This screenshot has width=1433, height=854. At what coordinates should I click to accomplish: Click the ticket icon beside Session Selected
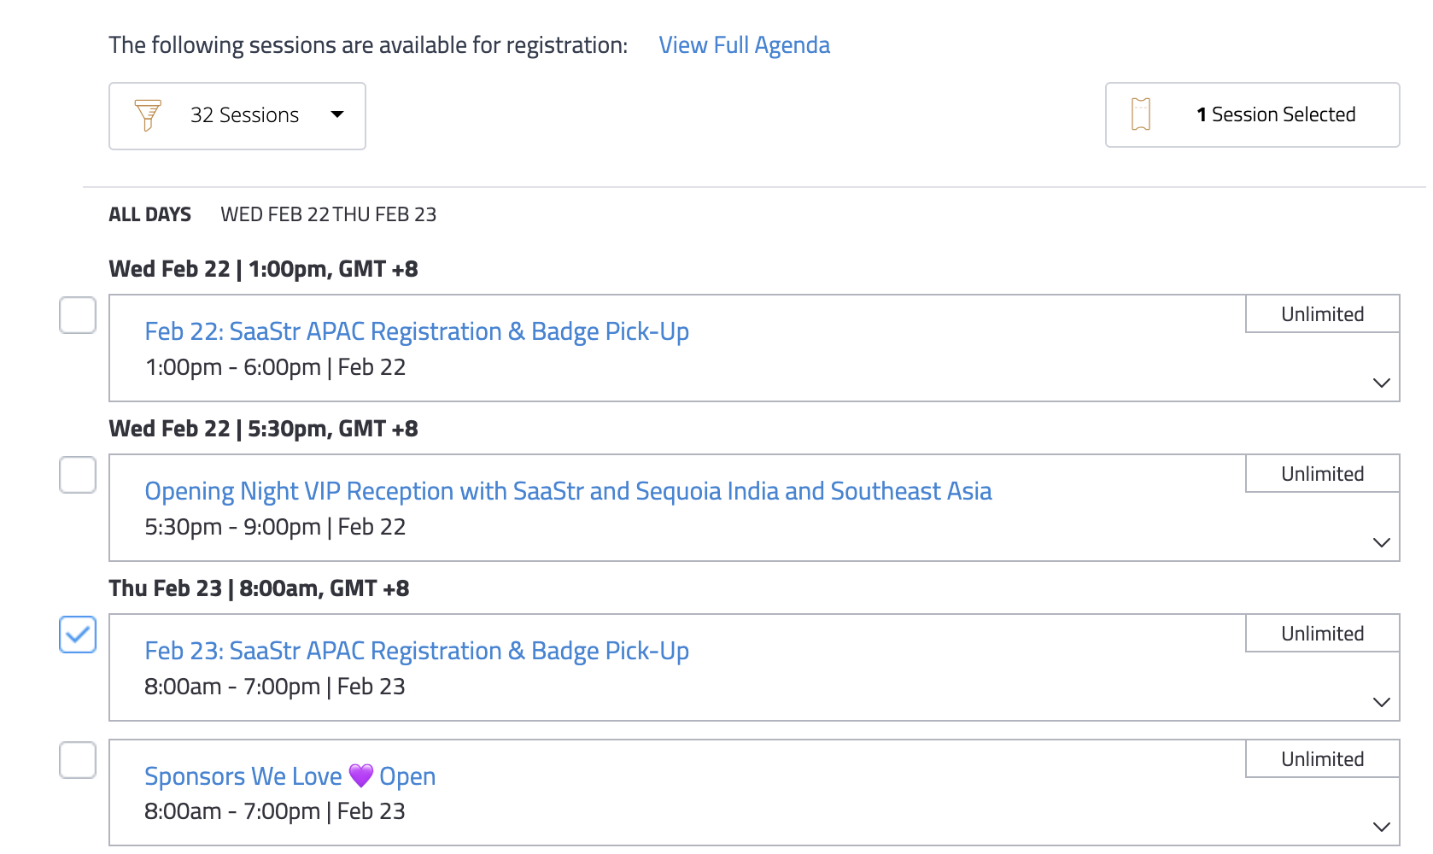click(1141, 114)
